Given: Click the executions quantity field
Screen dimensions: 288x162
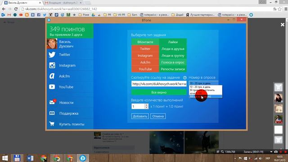Looking at the screenshot, I should click(138, 106).
